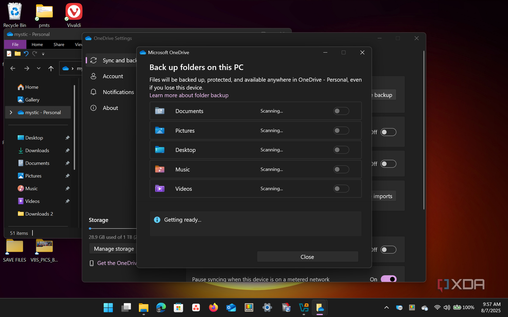
Task: Navigate back in File Explorer
Action: click(13, 68)
